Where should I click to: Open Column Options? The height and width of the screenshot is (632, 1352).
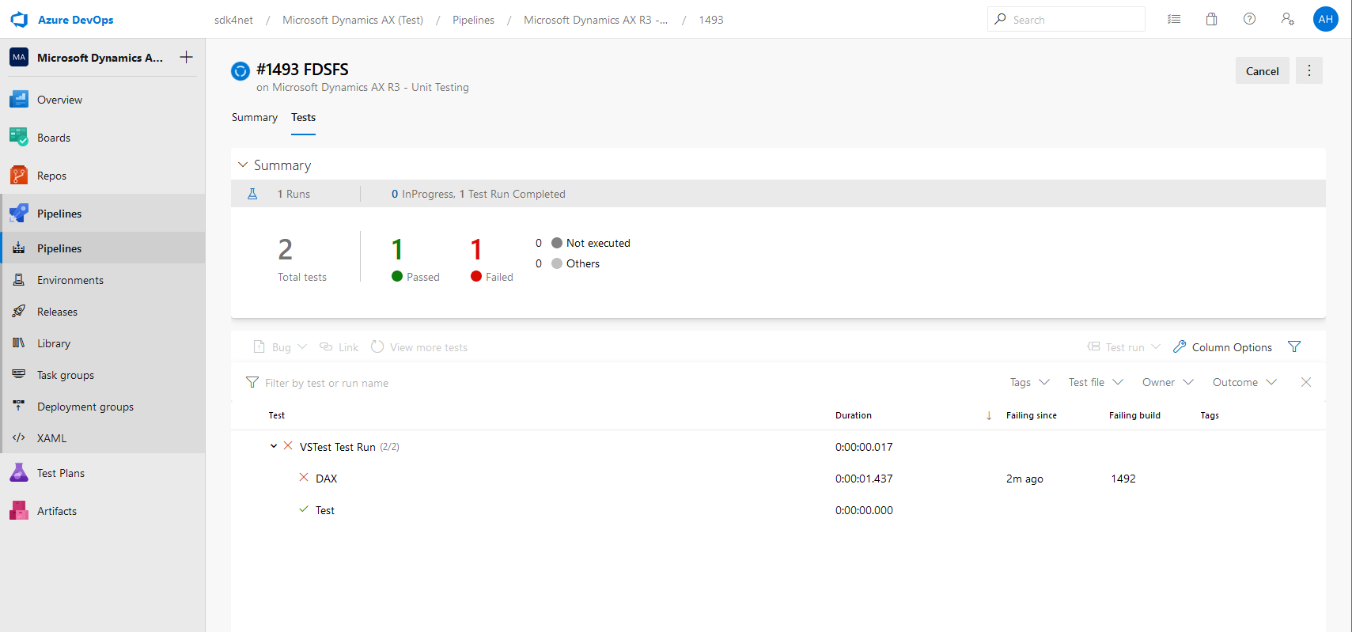point(1223,347)
